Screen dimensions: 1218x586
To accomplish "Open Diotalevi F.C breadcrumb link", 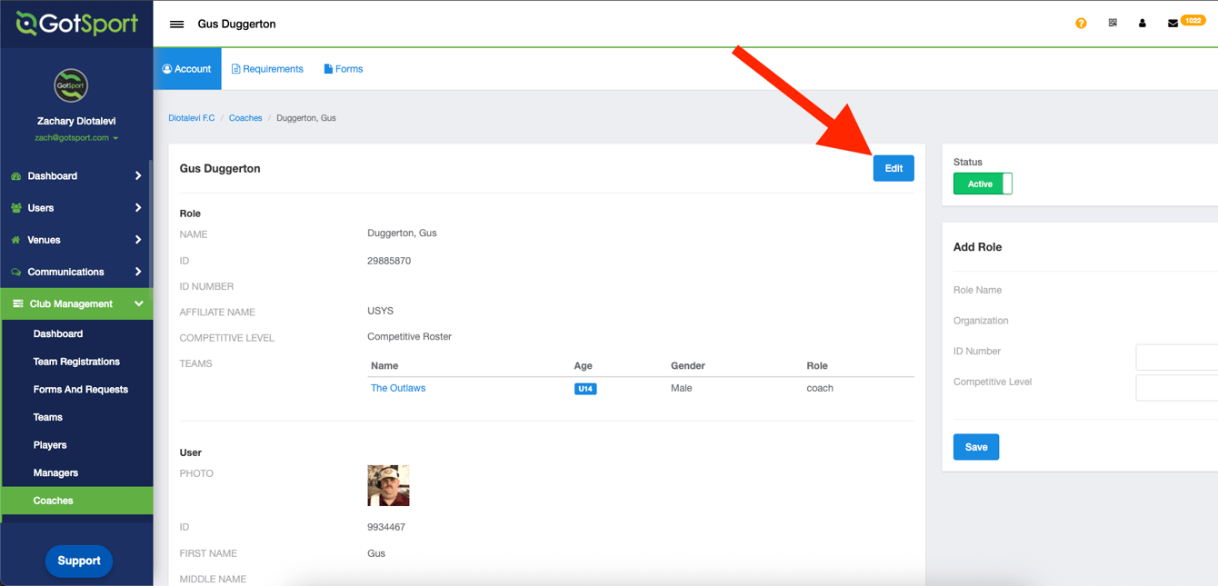I will (x=192, y=118).
